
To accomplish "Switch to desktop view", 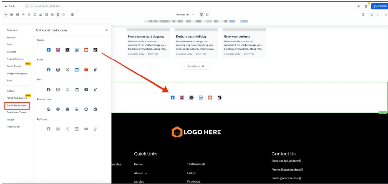I will click(202, 15).
